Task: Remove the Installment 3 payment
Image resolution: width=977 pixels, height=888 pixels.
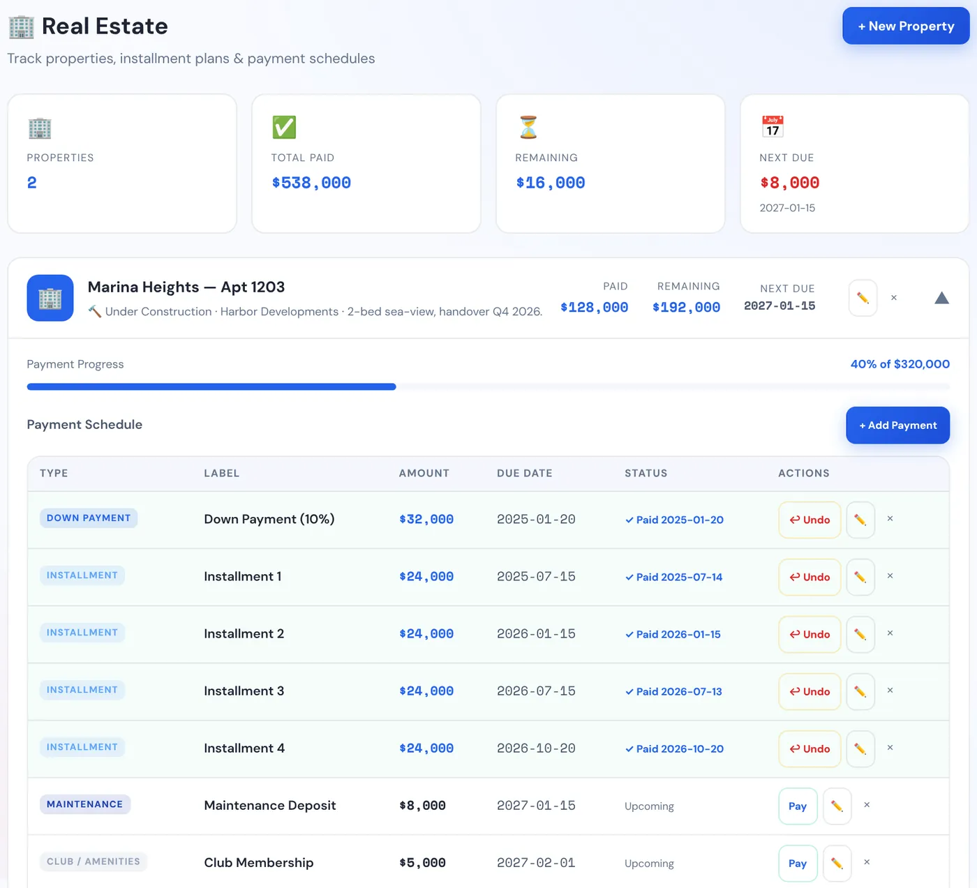Action: [x=890, y=690]
